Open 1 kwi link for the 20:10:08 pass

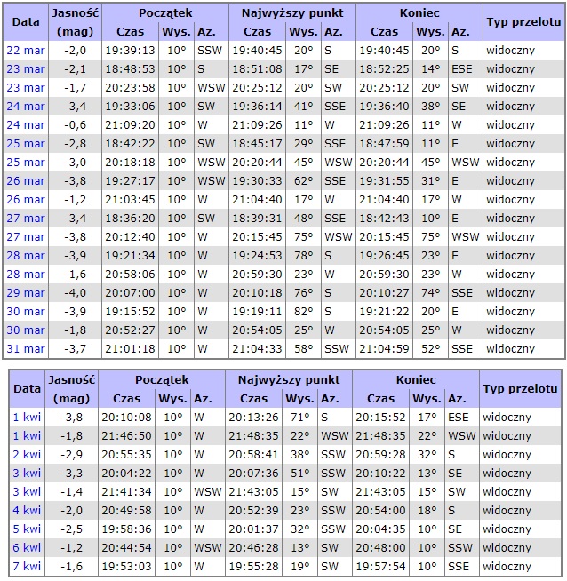27,418
